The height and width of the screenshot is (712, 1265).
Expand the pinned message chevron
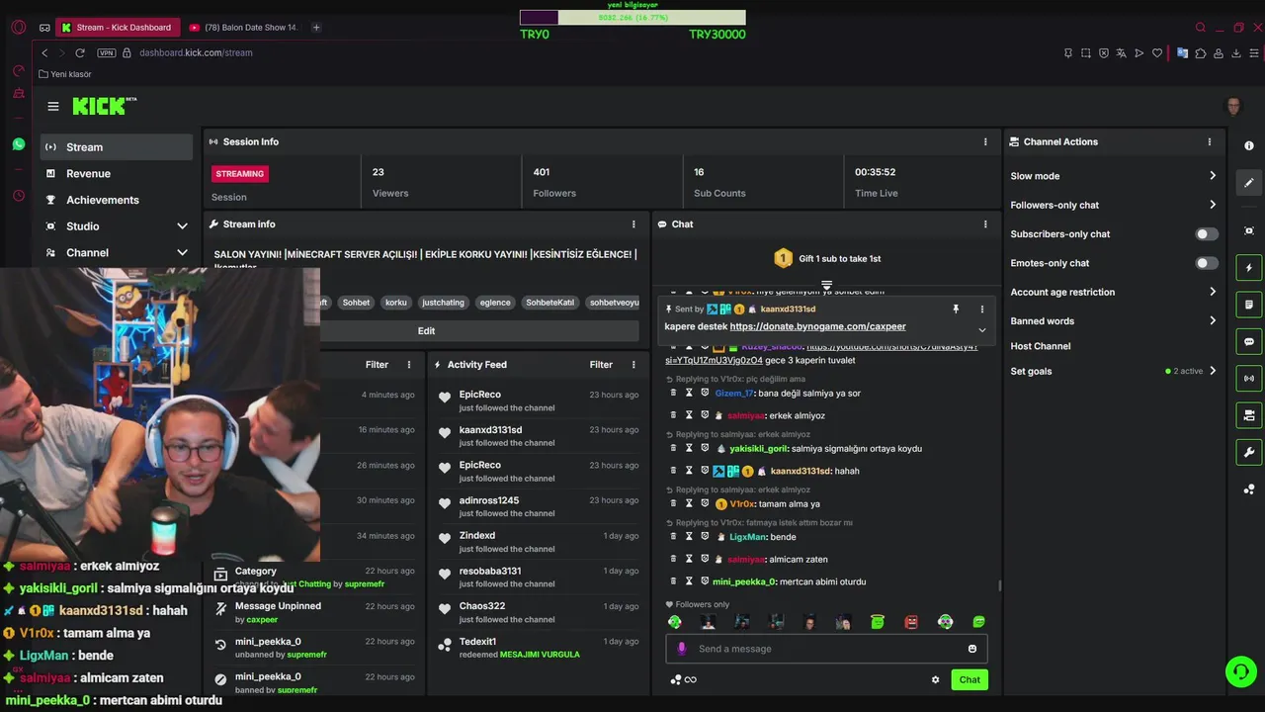[981, 330]
